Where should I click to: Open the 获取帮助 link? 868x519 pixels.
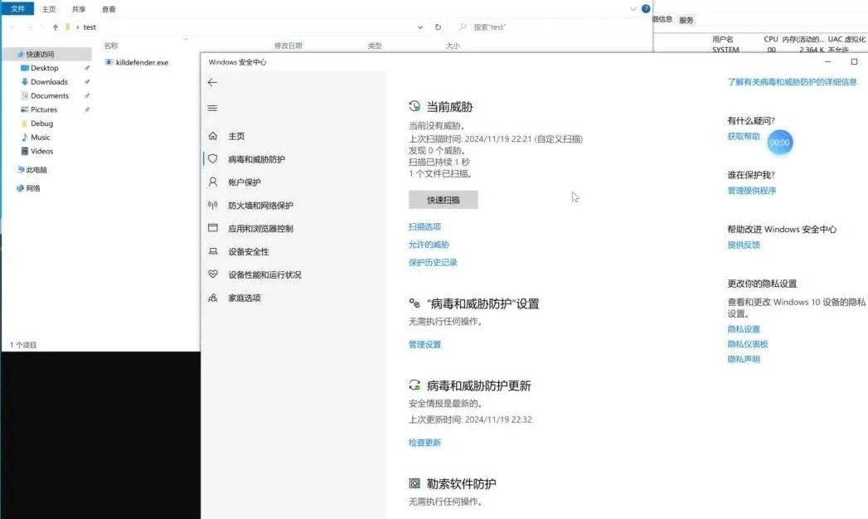744,136
